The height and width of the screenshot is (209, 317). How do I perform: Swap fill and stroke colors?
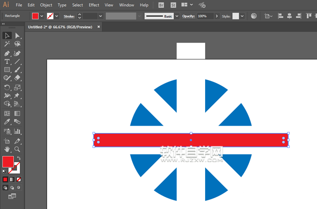(x=19, y=158)
